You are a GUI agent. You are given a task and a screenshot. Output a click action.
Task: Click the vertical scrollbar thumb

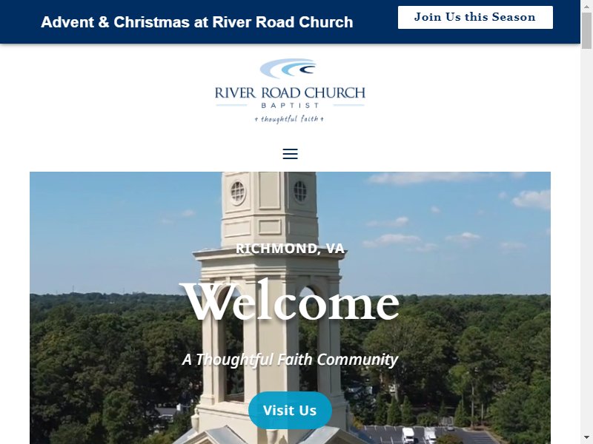pos(586,30)
